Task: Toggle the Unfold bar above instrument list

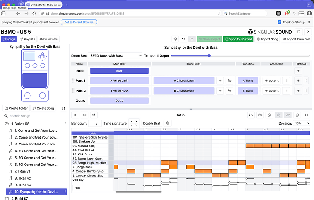Action: [x=92, y=133]
